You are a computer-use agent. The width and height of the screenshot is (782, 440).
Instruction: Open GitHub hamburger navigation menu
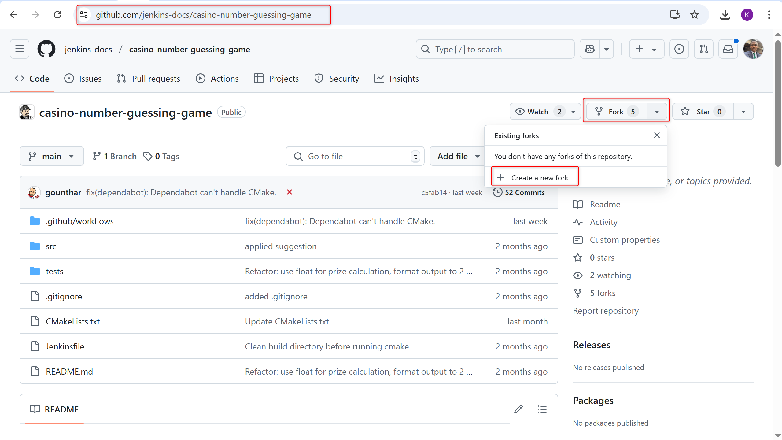click(20, 49)
